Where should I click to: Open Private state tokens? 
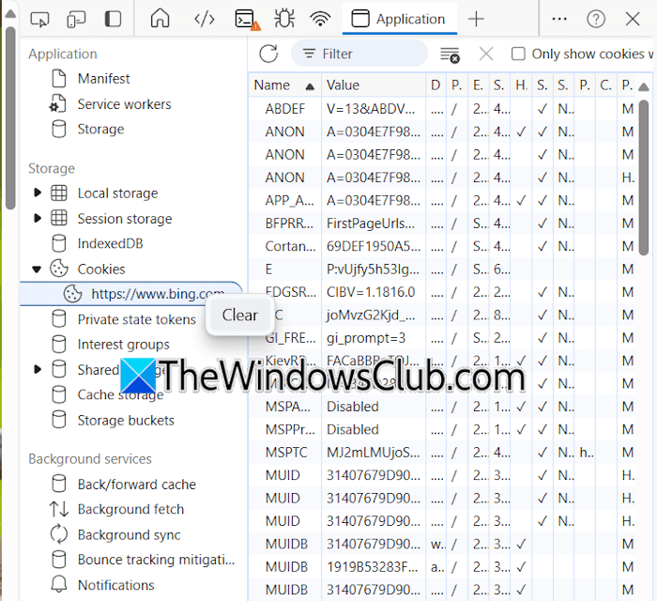[136, 319]
